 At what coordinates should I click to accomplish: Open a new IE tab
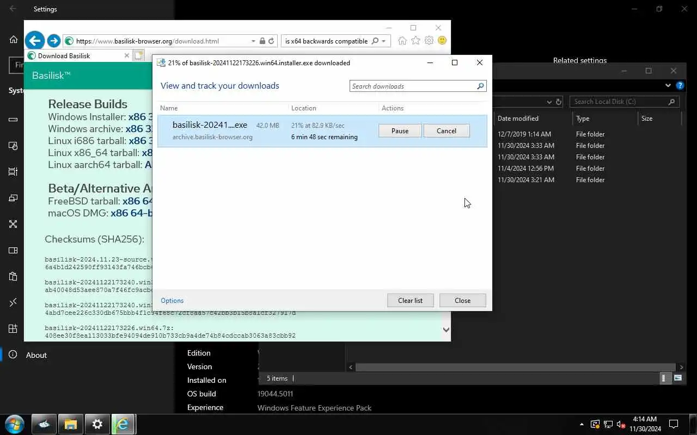pyautogui.click(x=139, y=55)
